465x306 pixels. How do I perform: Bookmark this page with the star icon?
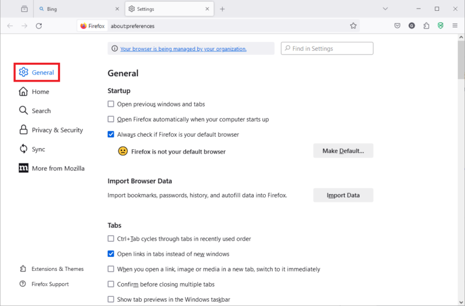353,26
